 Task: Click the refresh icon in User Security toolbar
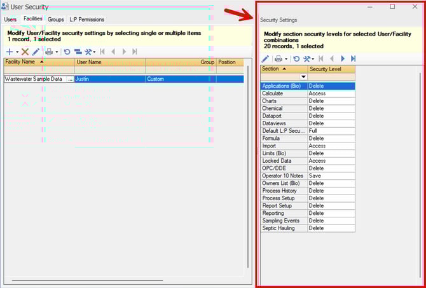click(67, 51)
